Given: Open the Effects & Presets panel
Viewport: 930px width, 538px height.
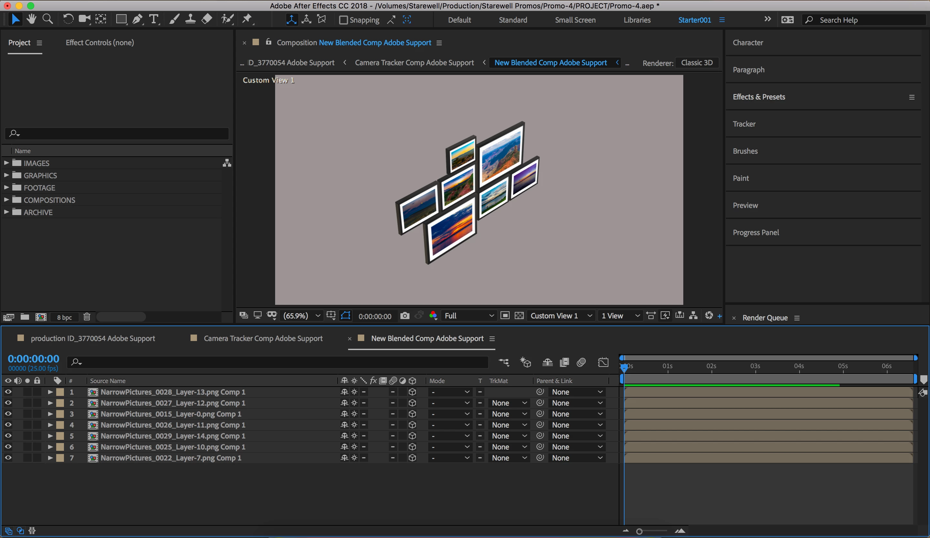Looking at the screenshot, I should point(759,97).
